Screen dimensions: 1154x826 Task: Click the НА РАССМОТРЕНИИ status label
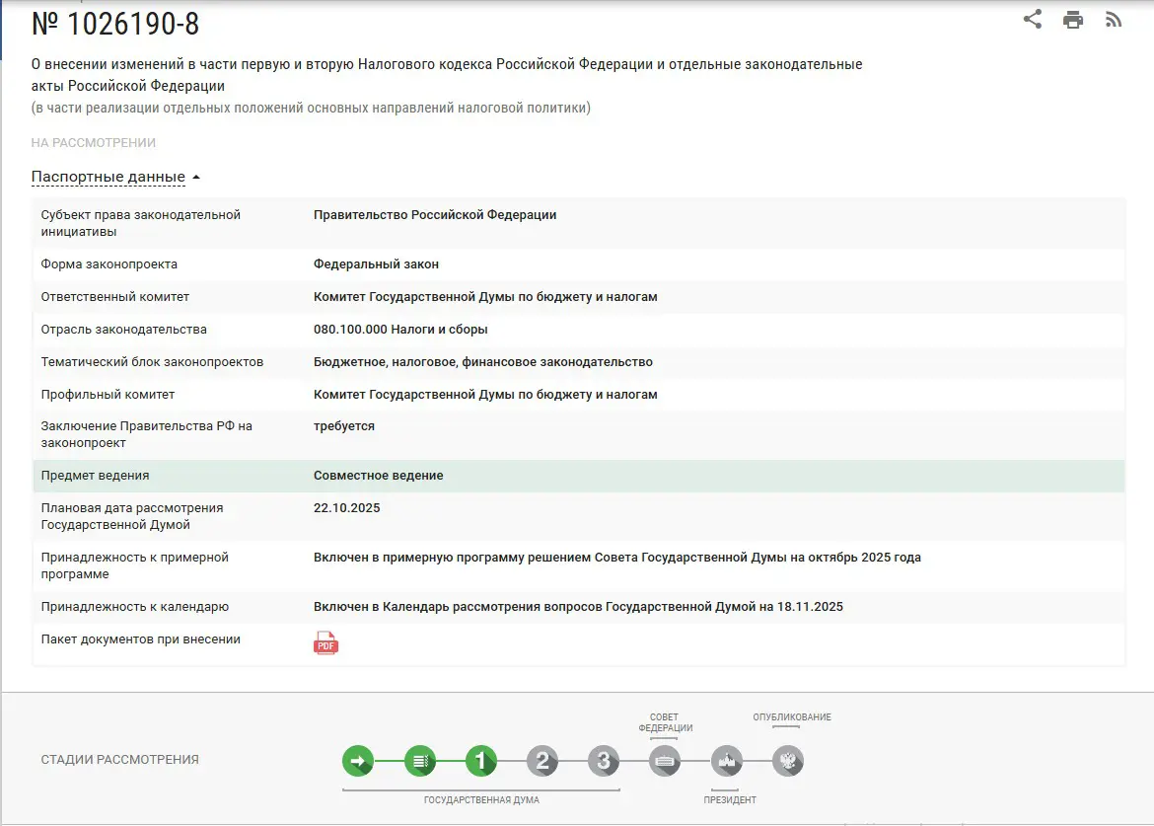(x=94, y=143)
